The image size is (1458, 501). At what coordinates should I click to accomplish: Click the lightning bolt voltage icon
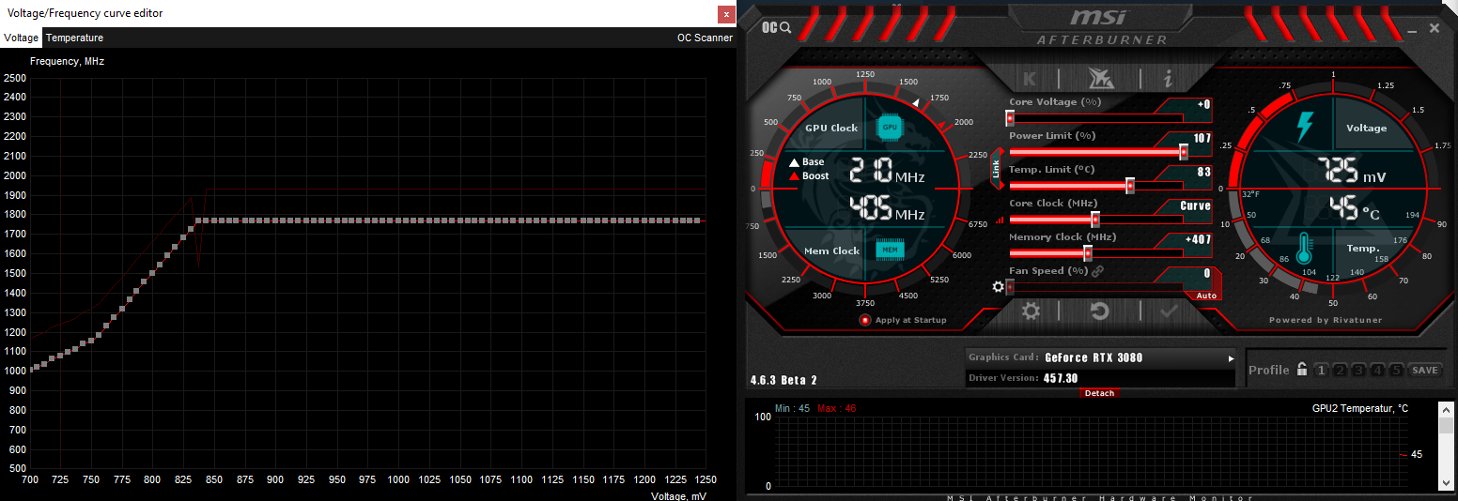click(1306, 128)
